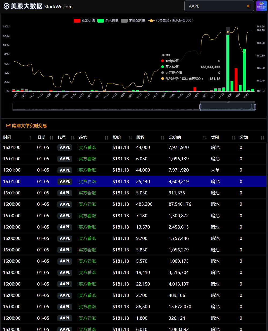268x331 pixels.
Task: Click the AAPL badge in the 15,672,070 row
Action: [x=65, y=307]
